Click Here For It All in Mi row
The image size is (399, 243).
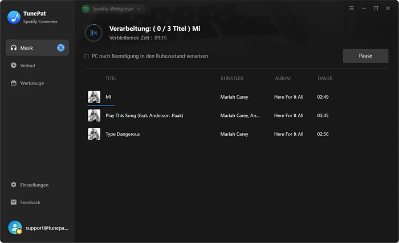point(288,97)
